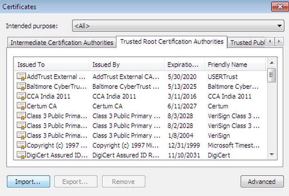The width and height of the screenshot is (289, 196).
Task: Select the Certum CA Issued To entry
Action: click(42, 106)
